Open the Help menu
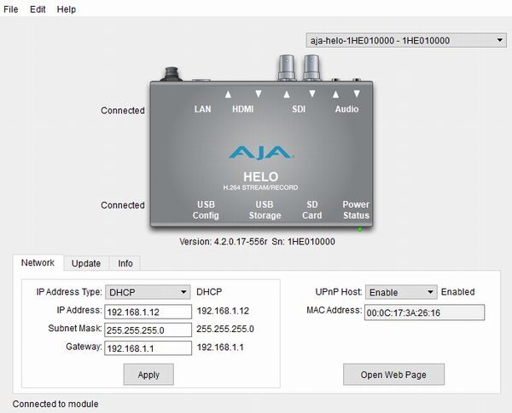Viewport: 512px width, 413px height. click(67, 9)
